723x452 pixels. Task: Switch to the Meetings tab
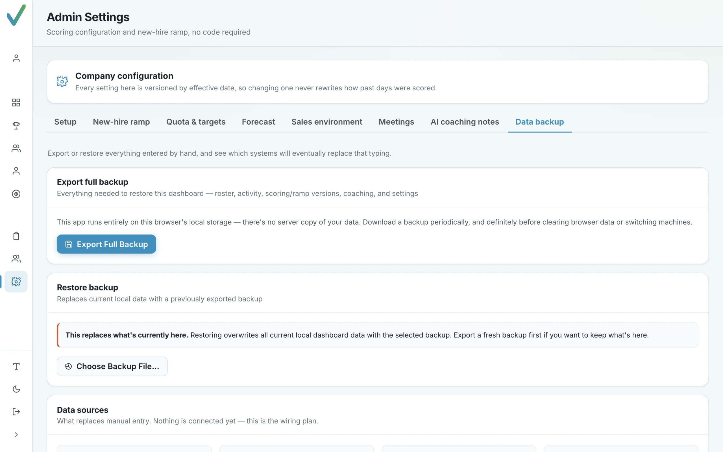click(396, 122)
